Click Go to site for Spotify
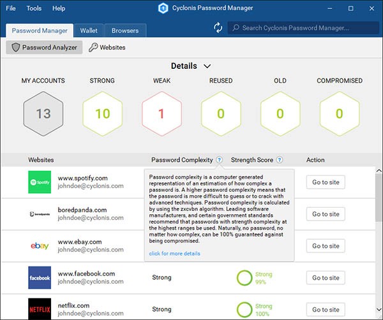Screen dimensions: 383x320 (x=326, y=182)
